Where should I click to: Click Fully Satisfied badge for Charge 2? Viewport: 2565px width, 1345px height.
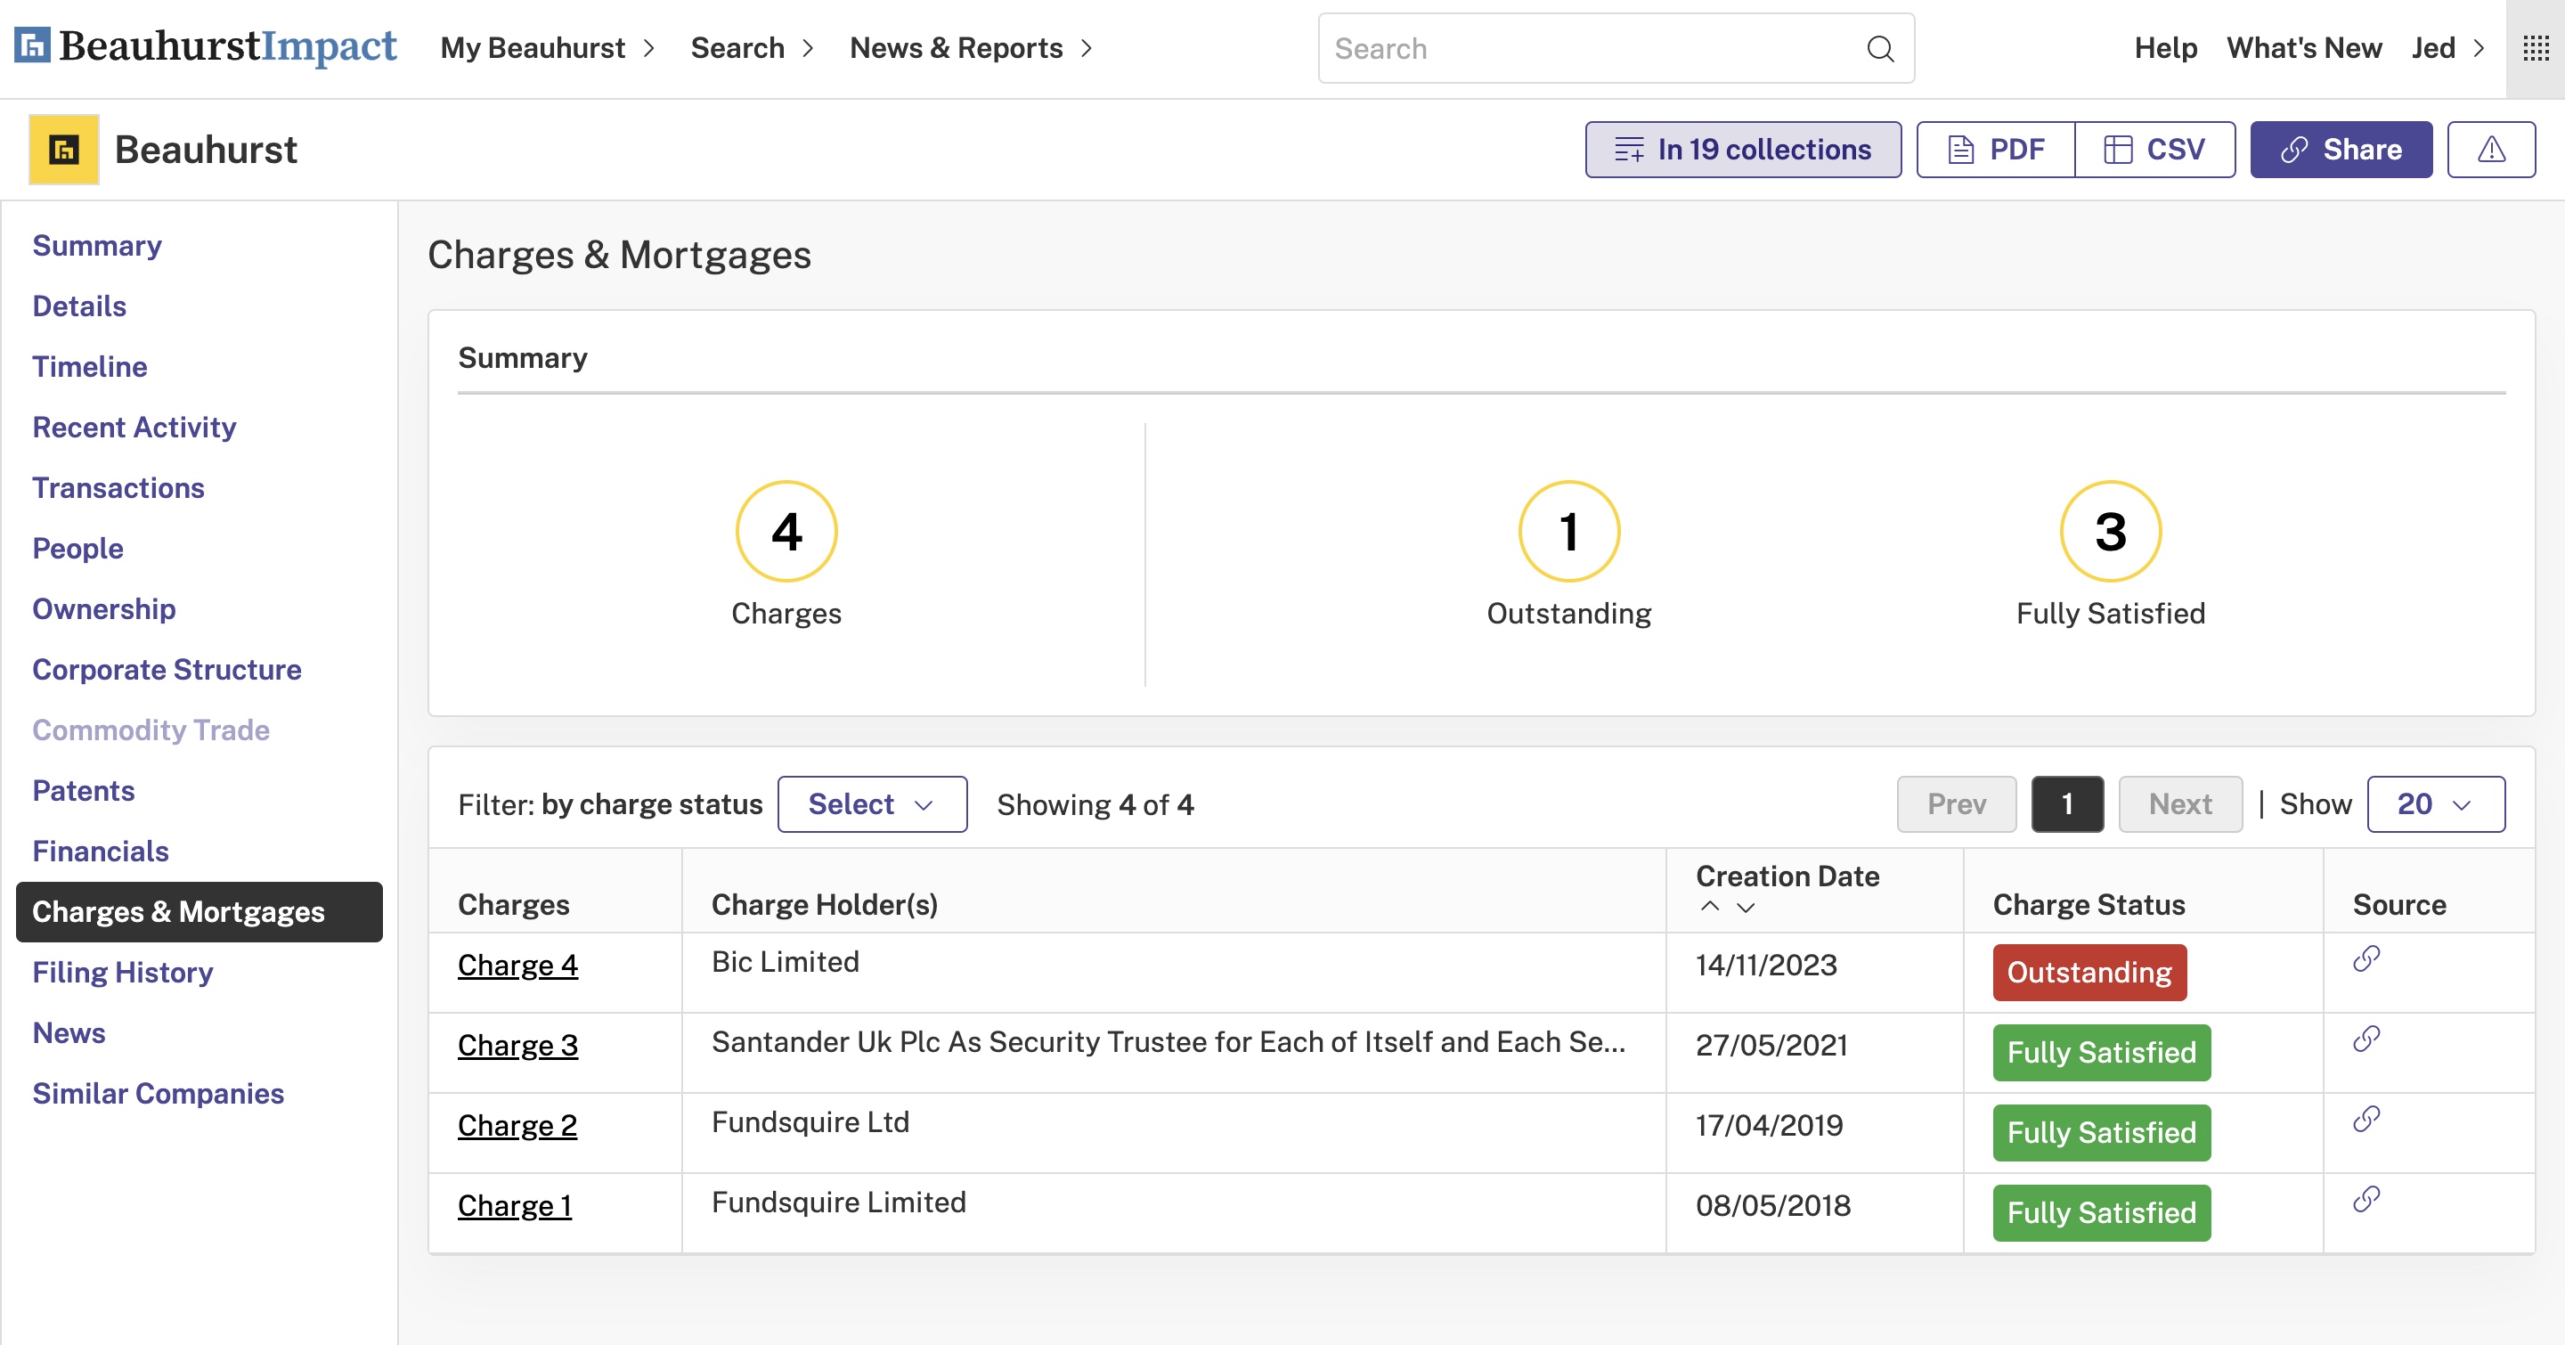pos(2101,1133)
